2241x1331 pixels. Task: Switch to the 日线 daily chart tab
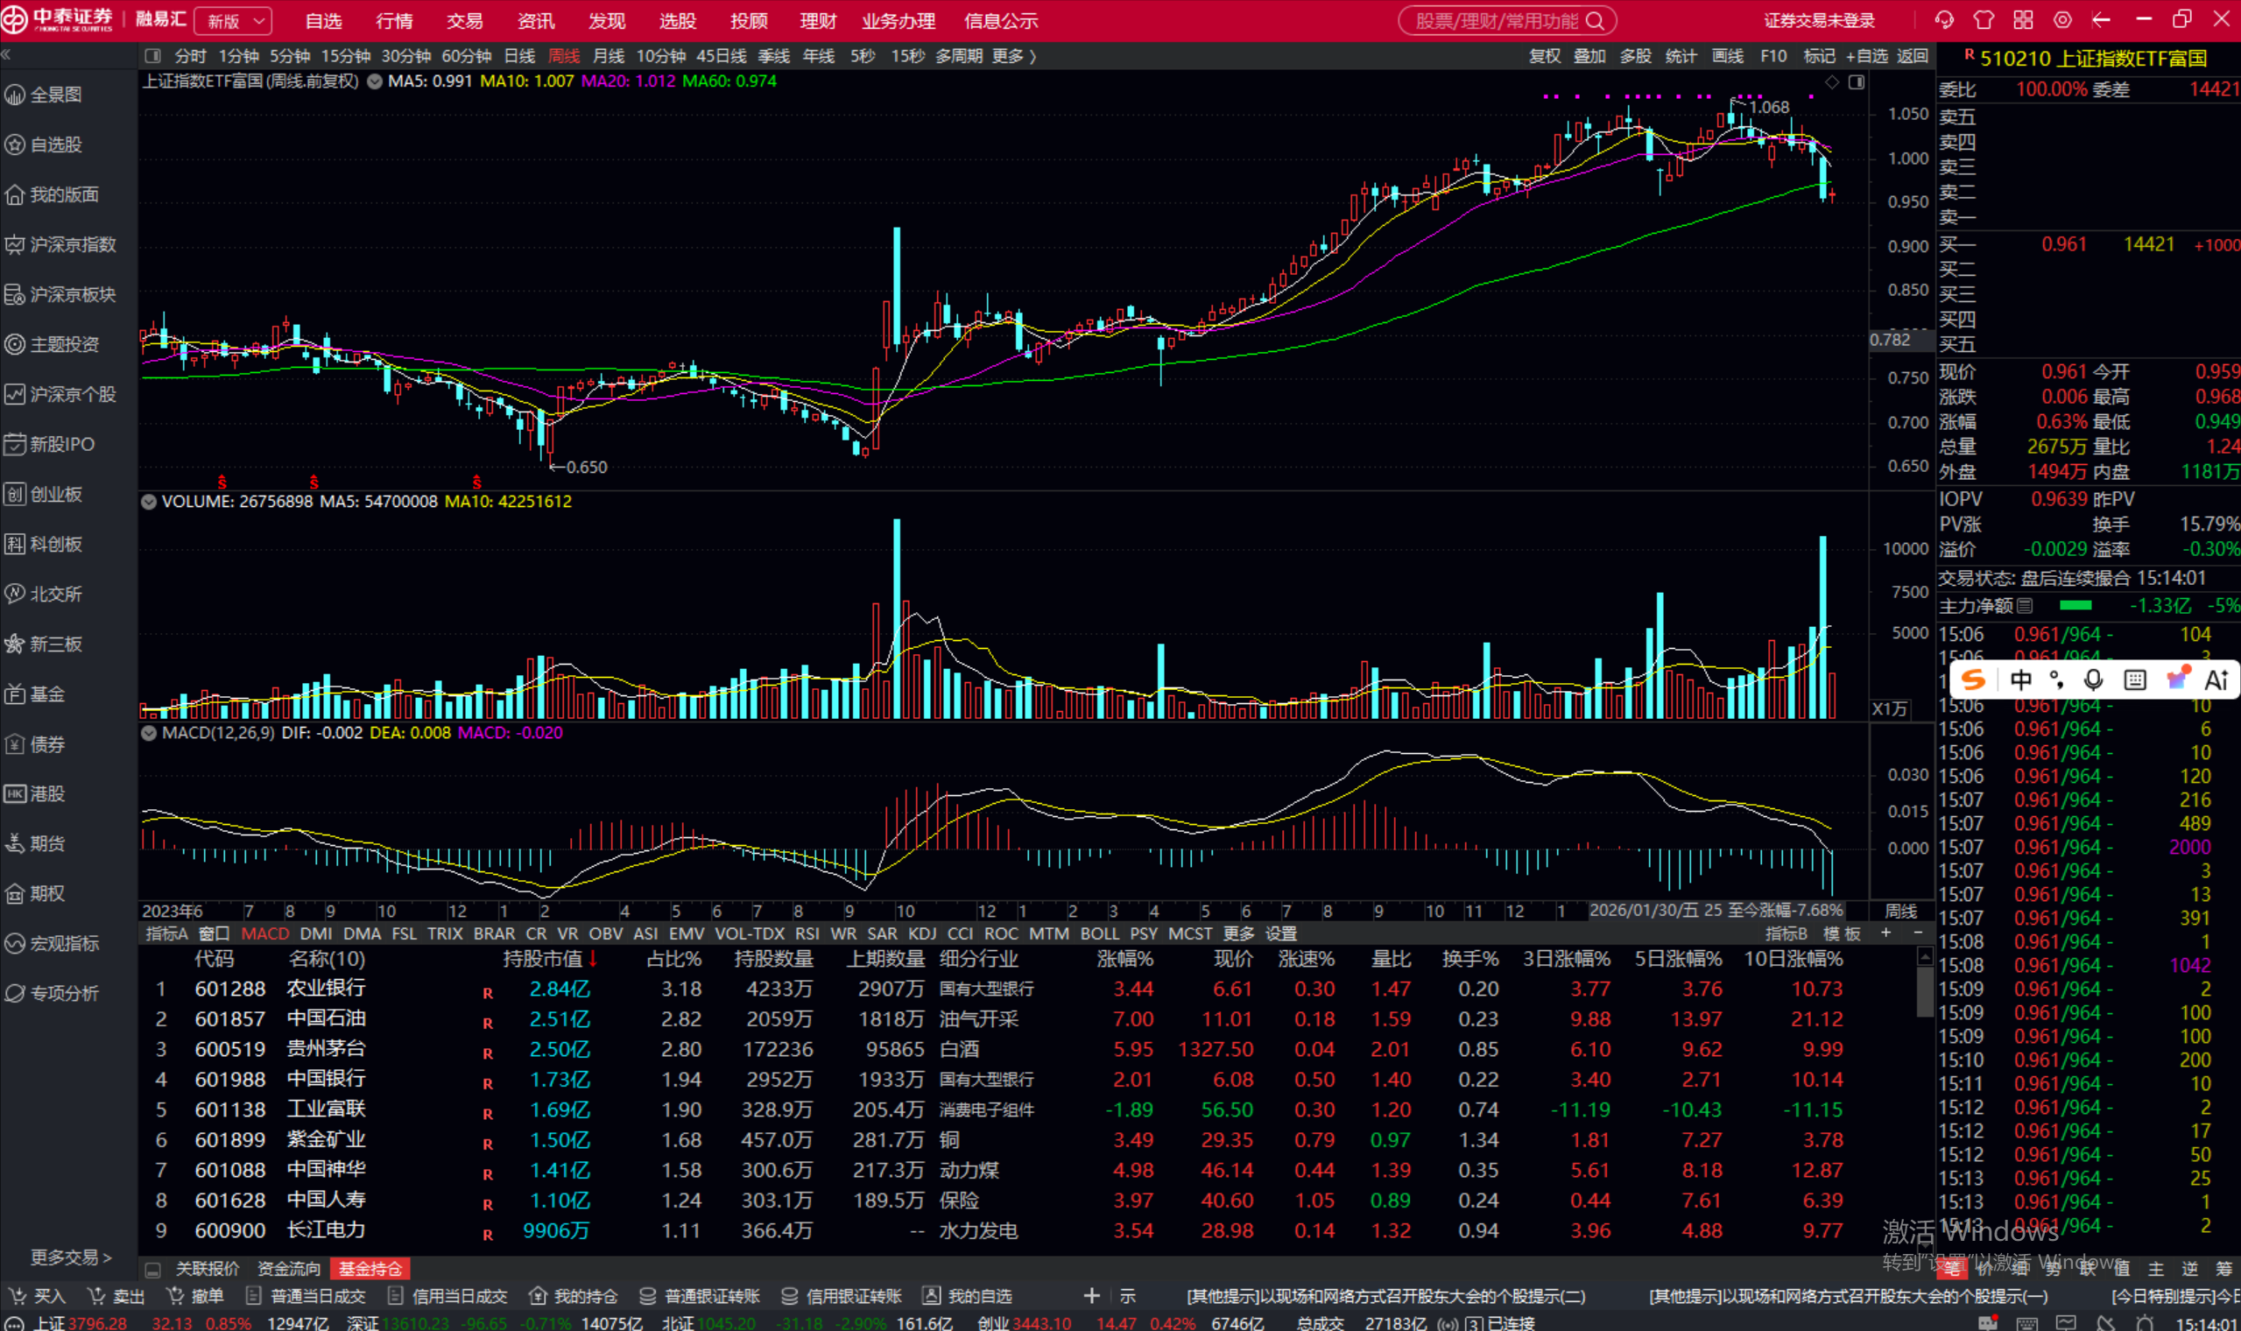click(x=519, y=56)
